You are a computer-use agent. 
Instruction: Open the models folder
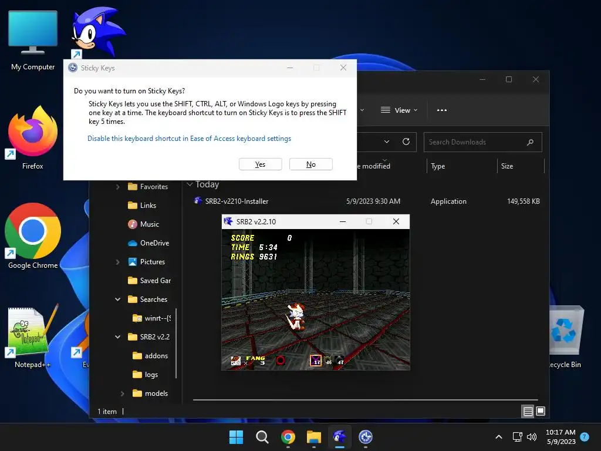tap(150, 393)
